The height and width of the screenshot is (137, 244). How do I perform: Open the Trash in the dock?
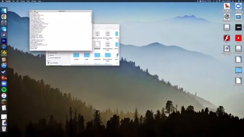[x=4, y=129]
